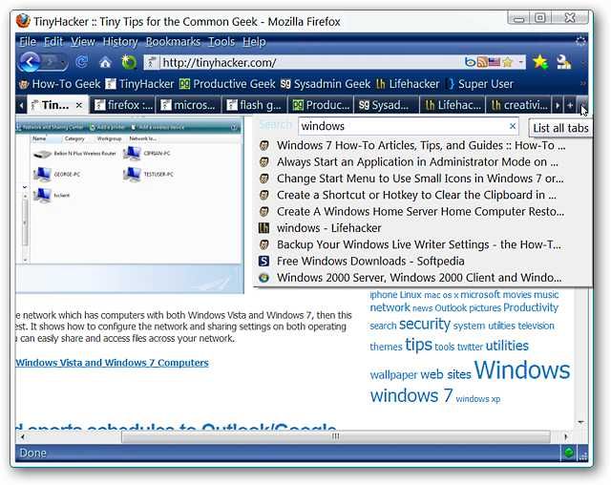The image size is (611, 485).
Task: Click the 'tips' tag in the tag cloud
Action: (418, 345)
